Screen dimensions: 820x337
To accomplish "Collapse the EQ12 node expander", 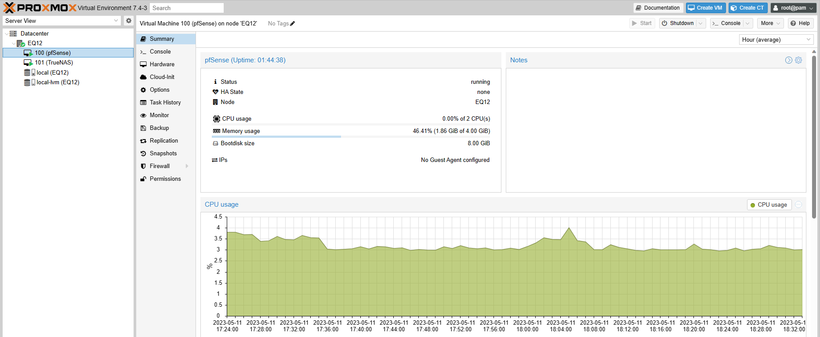I will [x=13, y=43].
